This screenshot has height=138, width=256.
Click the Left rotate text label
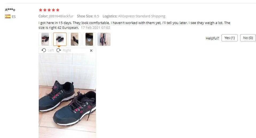pyautogui.click(x=51, y=50)
